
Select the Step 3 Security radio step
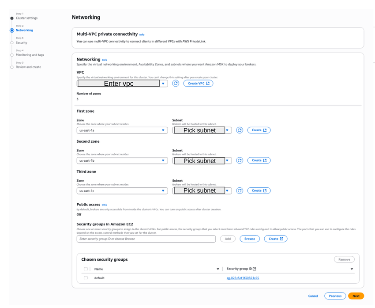point(12,43)
